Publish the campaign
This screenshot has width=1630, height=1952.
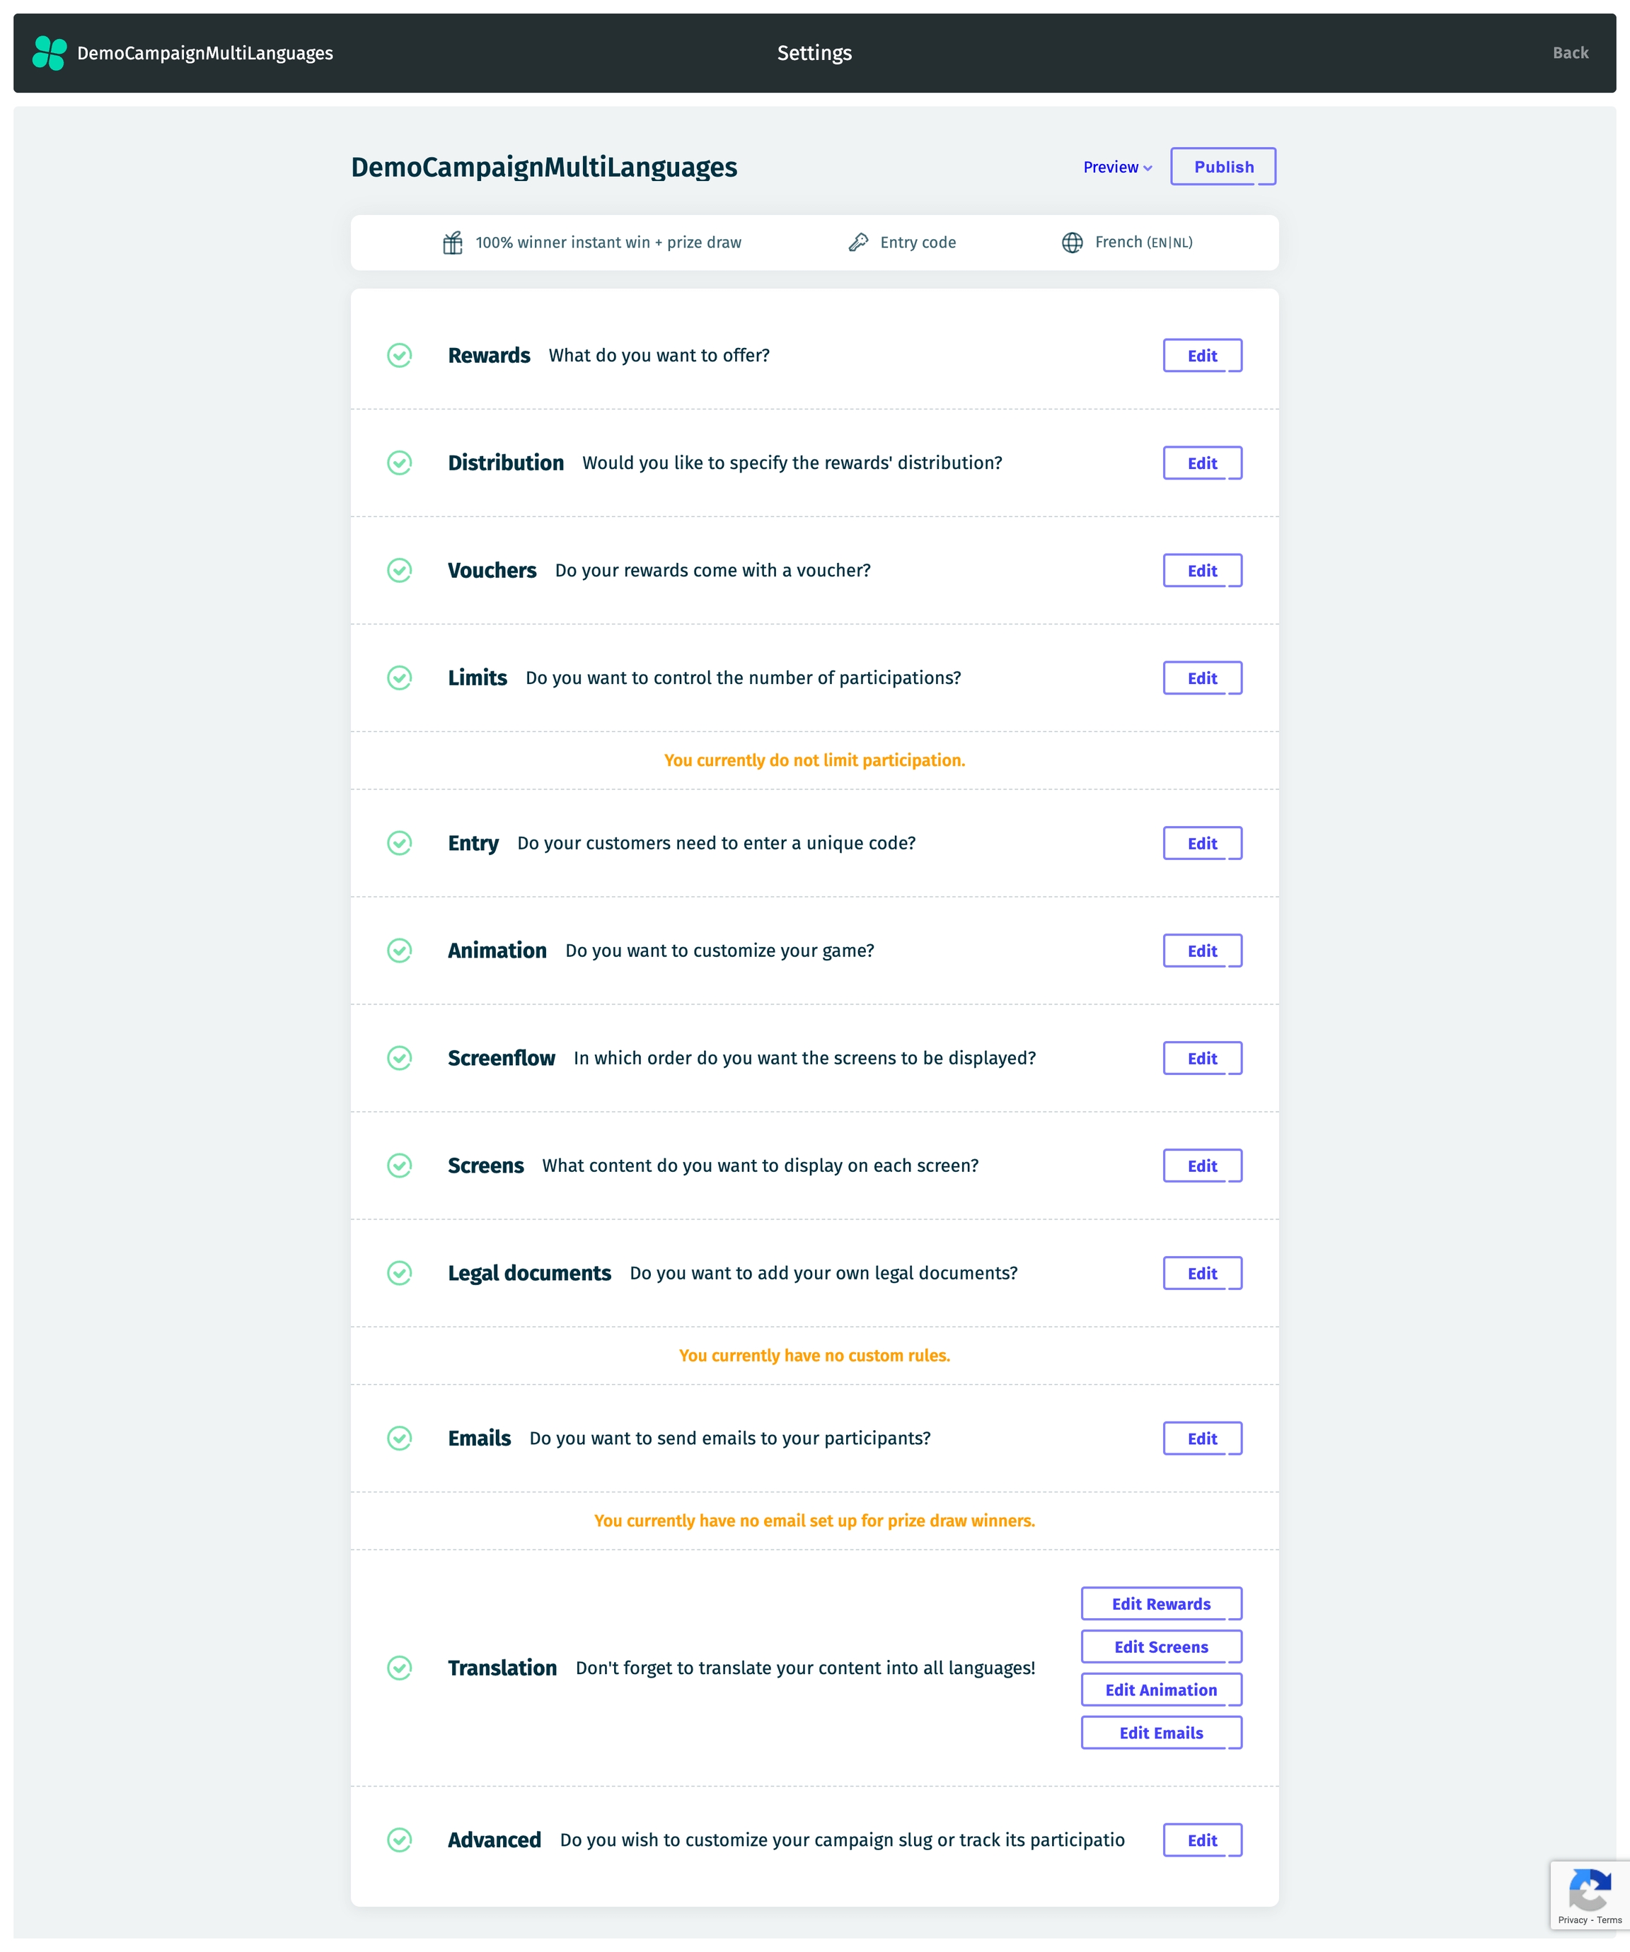coord(1222,168)
